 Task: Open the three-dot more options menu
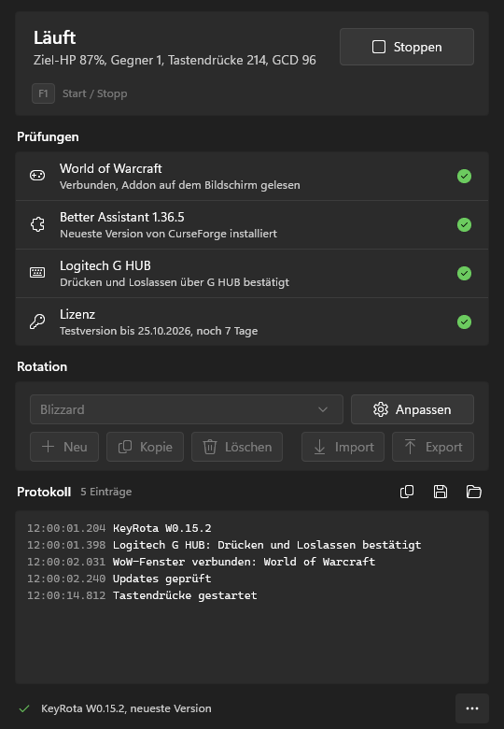(472, 708)
